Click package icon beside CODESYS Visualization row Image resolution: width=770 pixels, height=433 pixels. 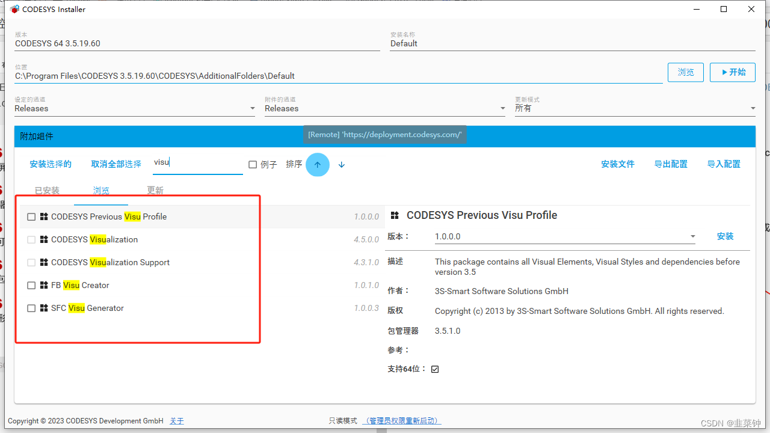click(x=44, y=239)
